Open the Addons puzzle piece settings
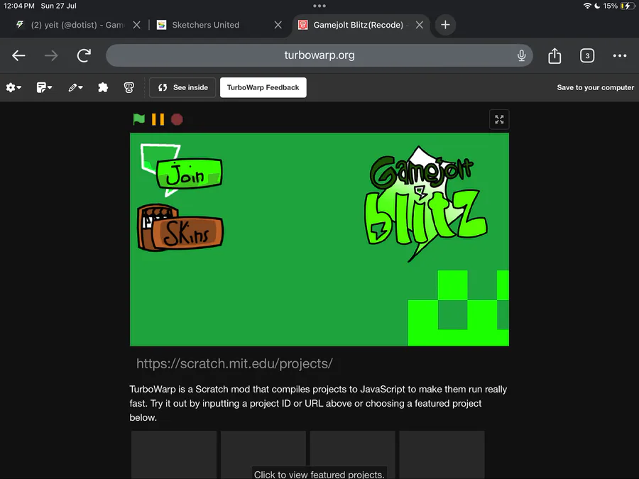Screen dimensions: 639x479 point(103,87)
